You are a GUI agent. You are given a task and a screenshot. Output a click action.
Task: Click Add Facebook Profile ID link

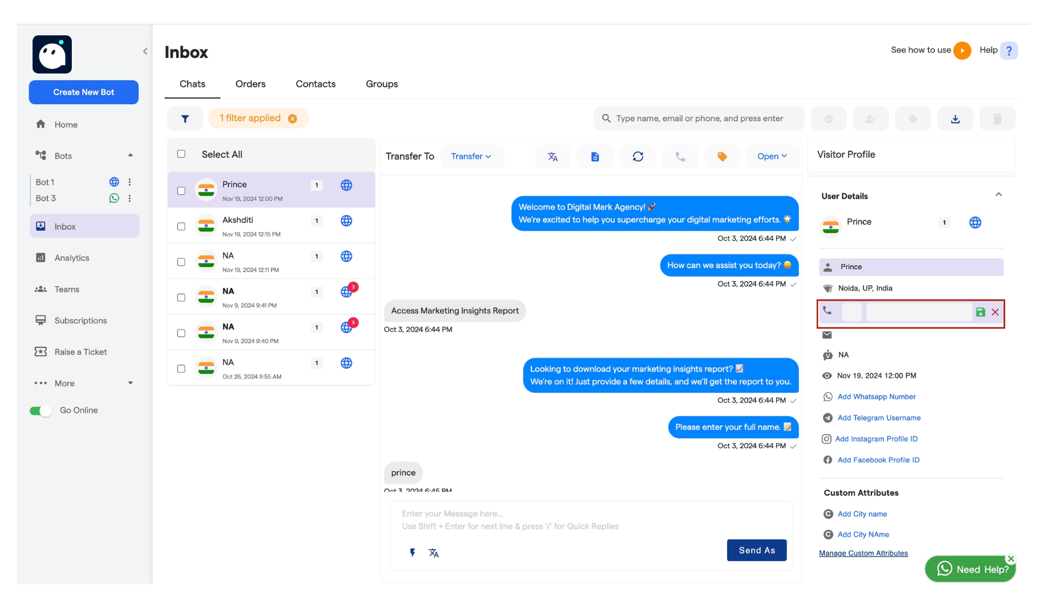[x=878, y=460]
